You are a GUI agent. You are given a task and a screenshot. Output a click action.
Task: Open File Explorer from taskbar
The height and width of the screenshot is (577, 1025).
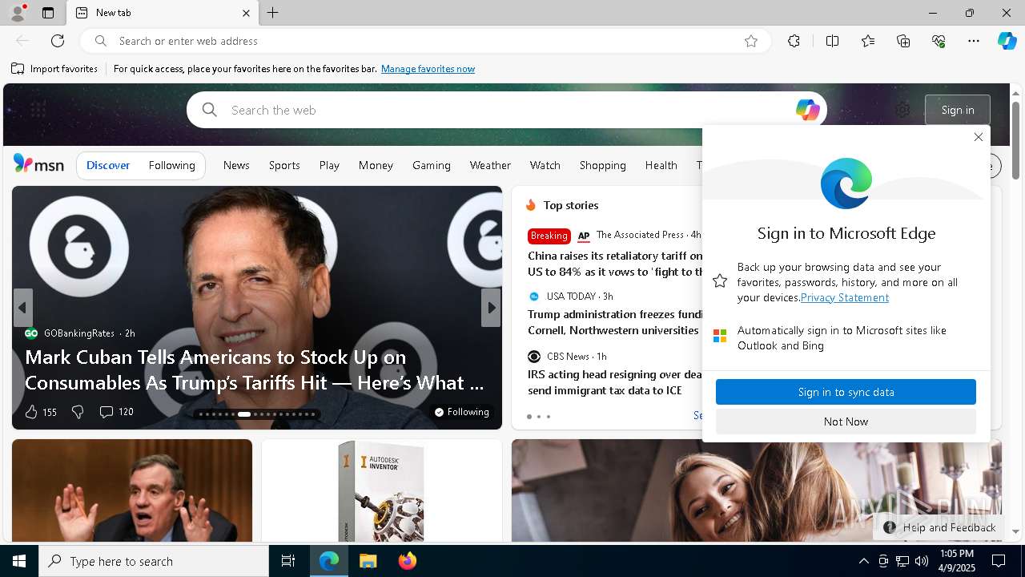tap(368, 561)
